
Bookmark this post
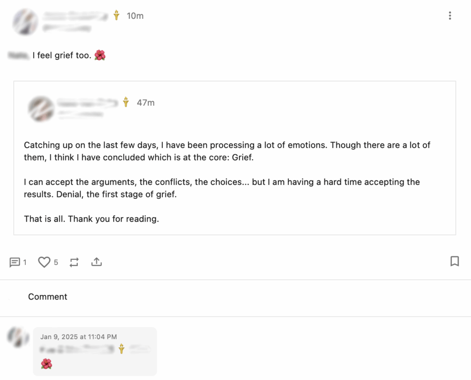coord(454,261)
